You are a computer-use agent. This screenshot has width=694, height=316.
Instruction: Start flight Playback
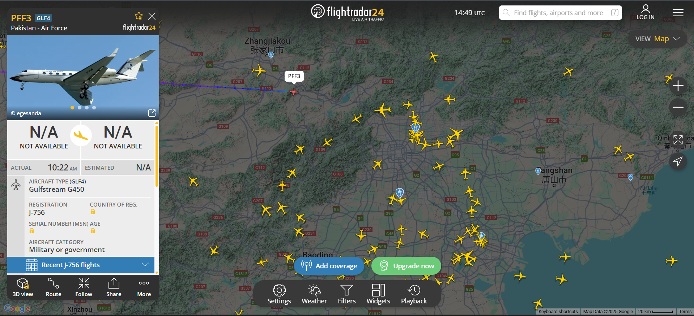pyautogui.click(x=414, y=294)
